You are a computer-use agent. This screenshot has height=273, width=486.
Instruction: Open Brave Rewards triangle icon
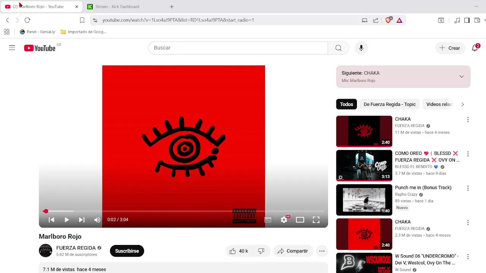point(399,20)
